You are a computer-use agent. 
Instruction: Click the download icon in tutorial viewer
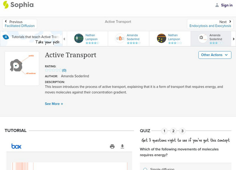[x=122, y=146]
